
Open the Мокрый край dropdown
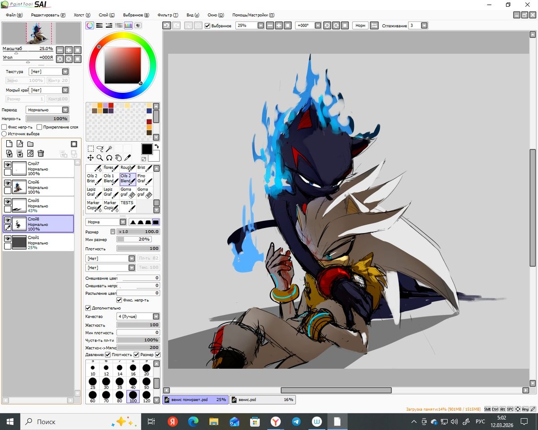pos(49,90)
